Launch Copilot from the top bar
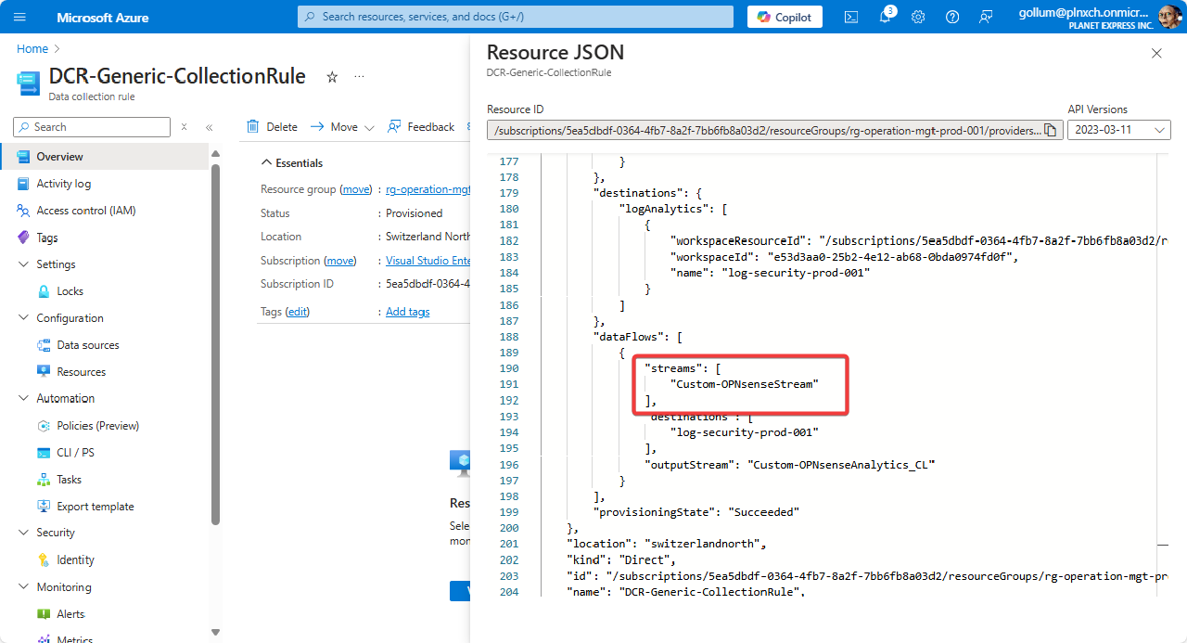Image resolution: width=1187 pixels, height=643 pixels. [784, 16]
